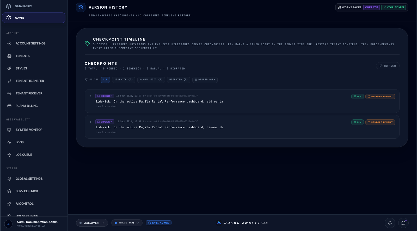Expand the 19:49 Sidekick checkpoint row
417x231 pixels.
click(x=91, y=96)
